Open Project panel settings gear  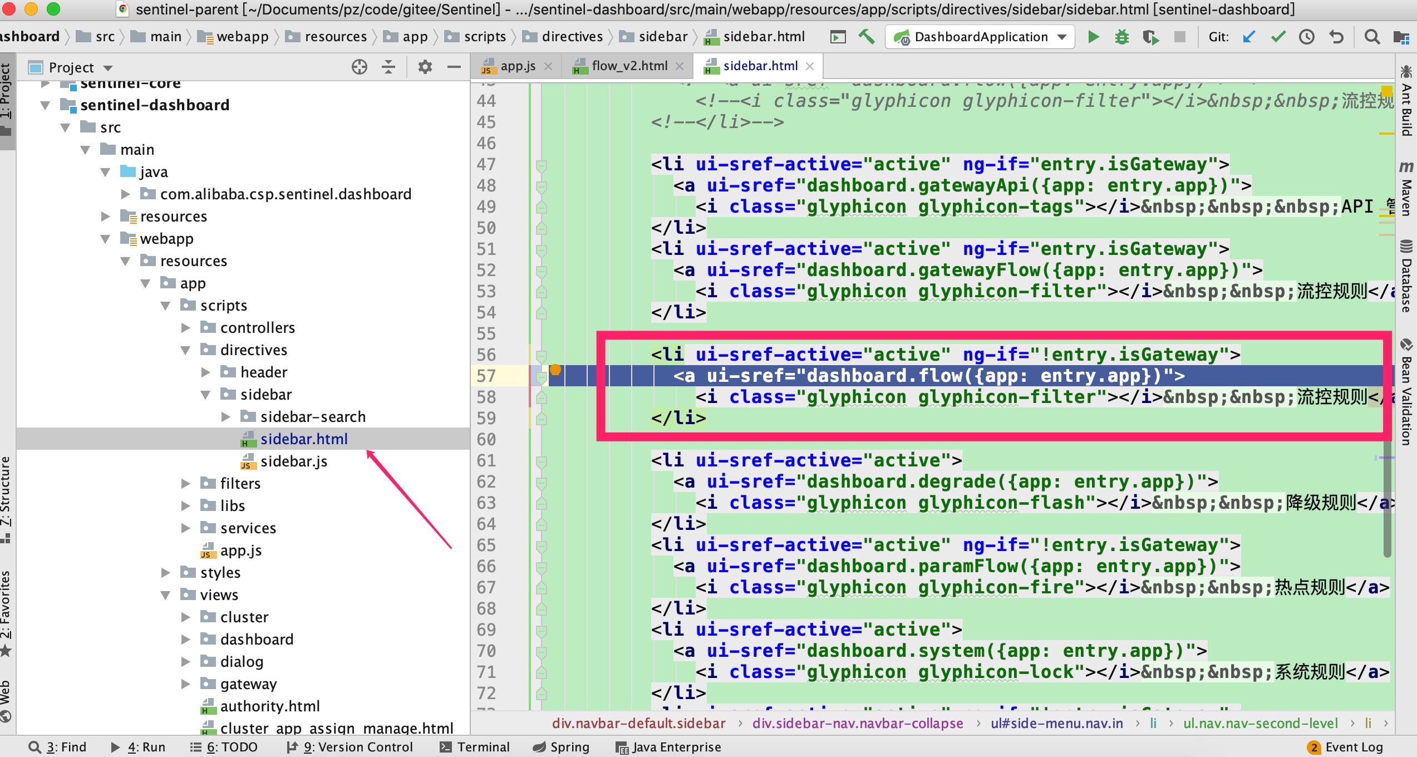(425, 67)
